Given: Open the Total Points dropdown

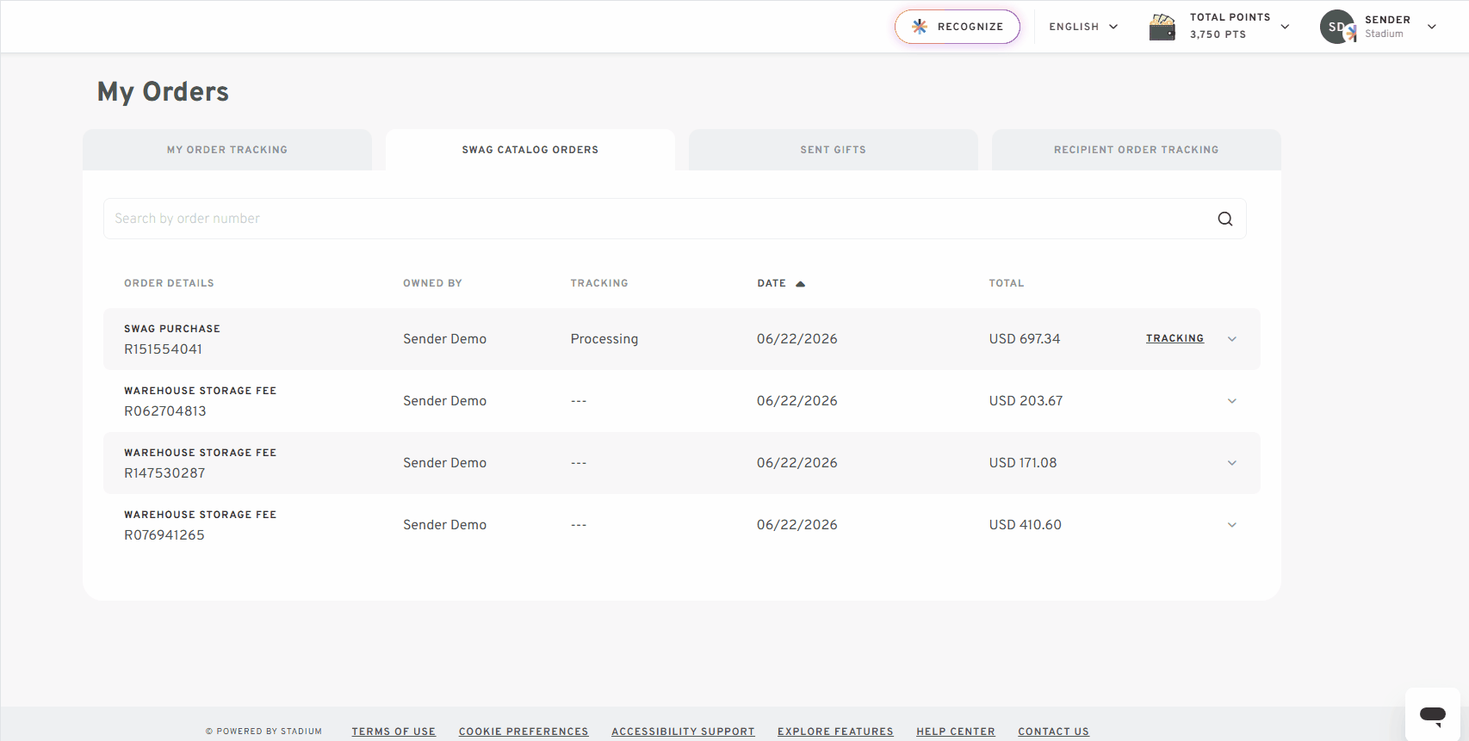Looking at the screenshot, I should tap(1285, 27).
